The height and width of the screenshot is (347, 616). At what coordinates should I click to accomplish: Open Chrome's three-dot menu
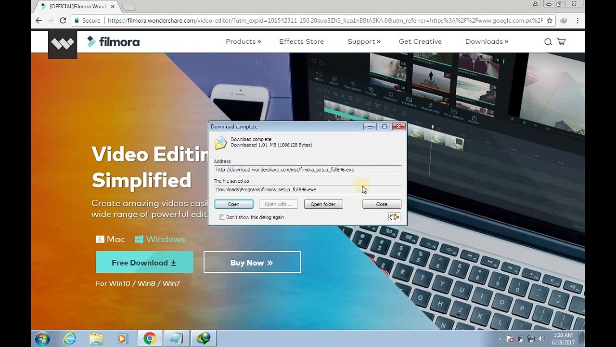[577, 21]
